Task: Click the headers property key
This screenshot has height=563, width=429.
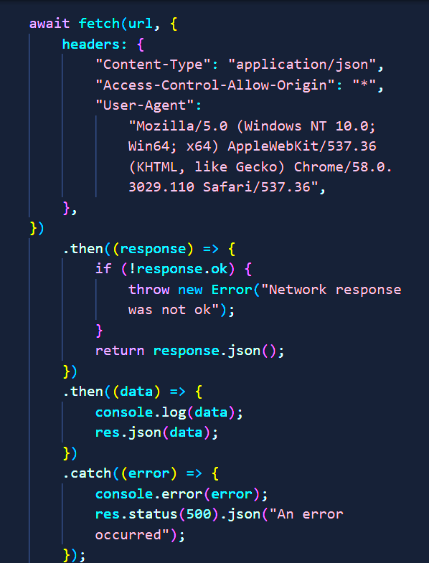Action: click(x=91, y=44)
